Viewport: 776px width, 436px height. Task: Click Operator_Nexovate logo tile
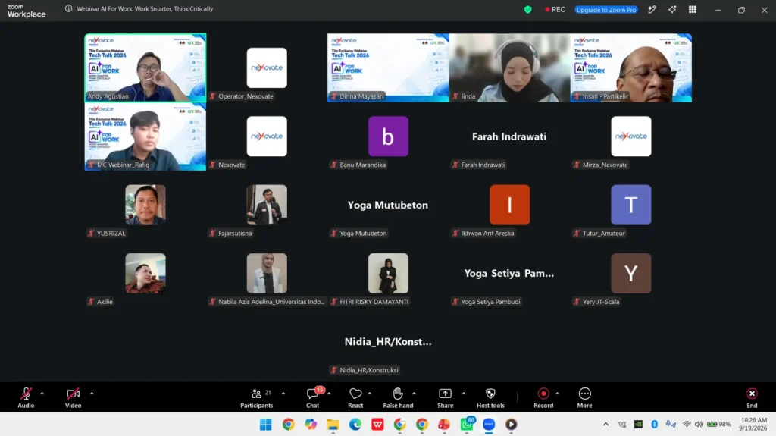pos(267,67)
